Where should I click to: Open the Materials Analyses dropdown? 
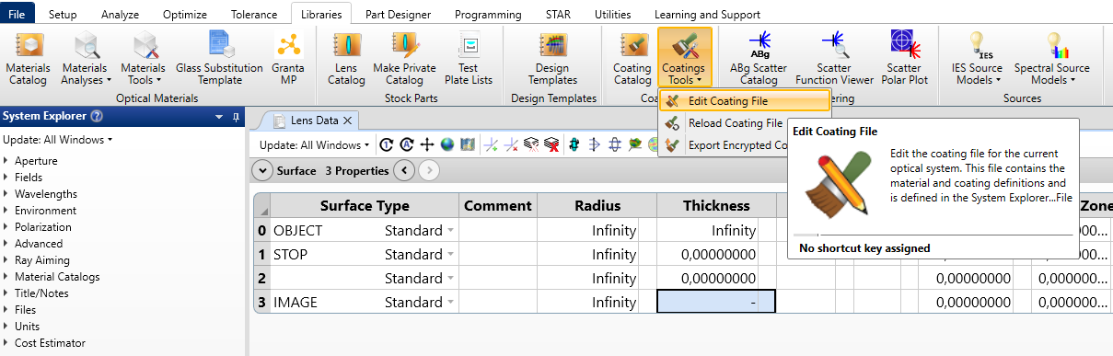tap(85, 60)
